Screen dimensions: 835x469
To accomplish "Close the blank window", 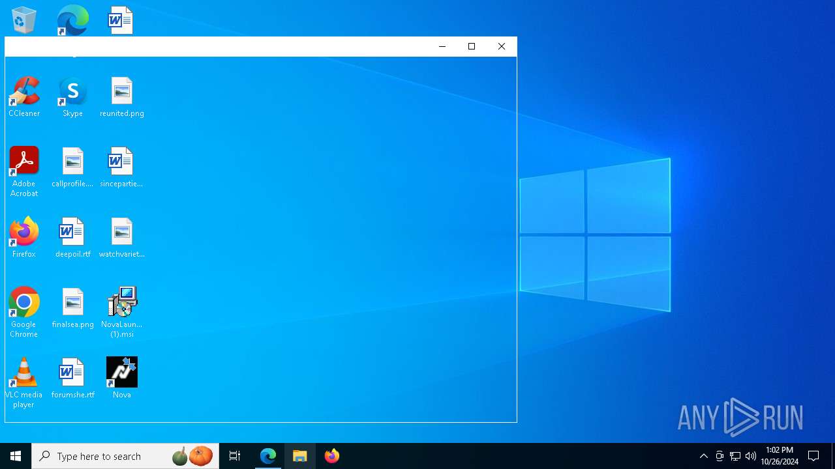I will tap(502, 46).
